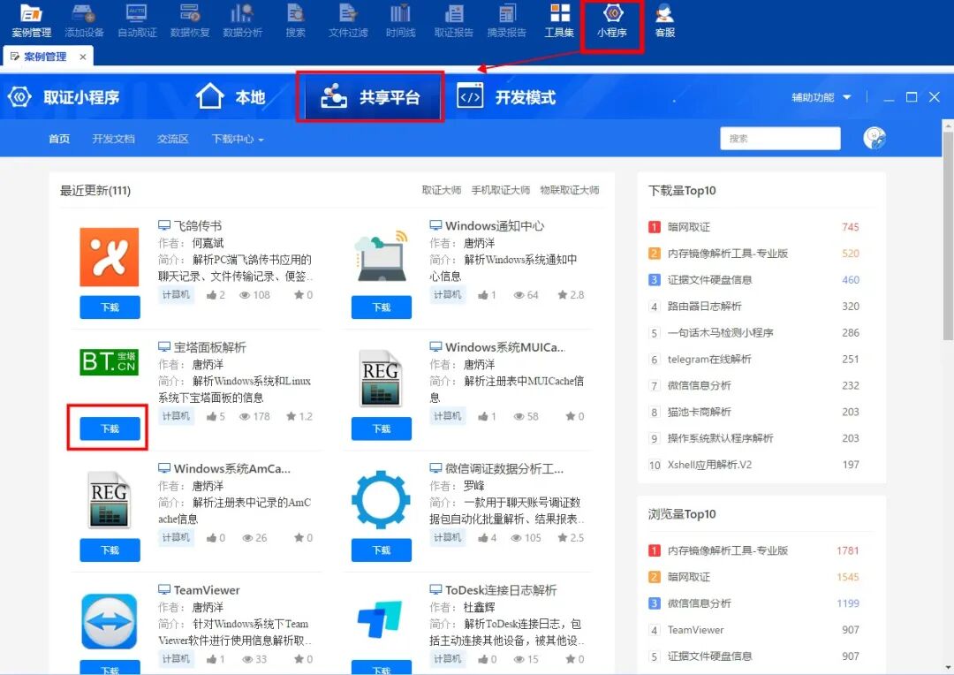Download 微信调证数据分析工具 applet
This screenshot has width=954, height=675.
tap(382, 550)
